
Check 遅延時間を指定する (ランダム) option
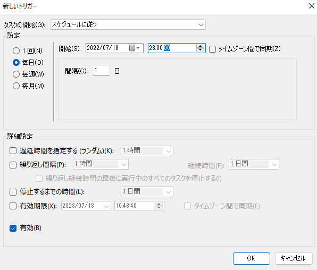tap(13, 151)
